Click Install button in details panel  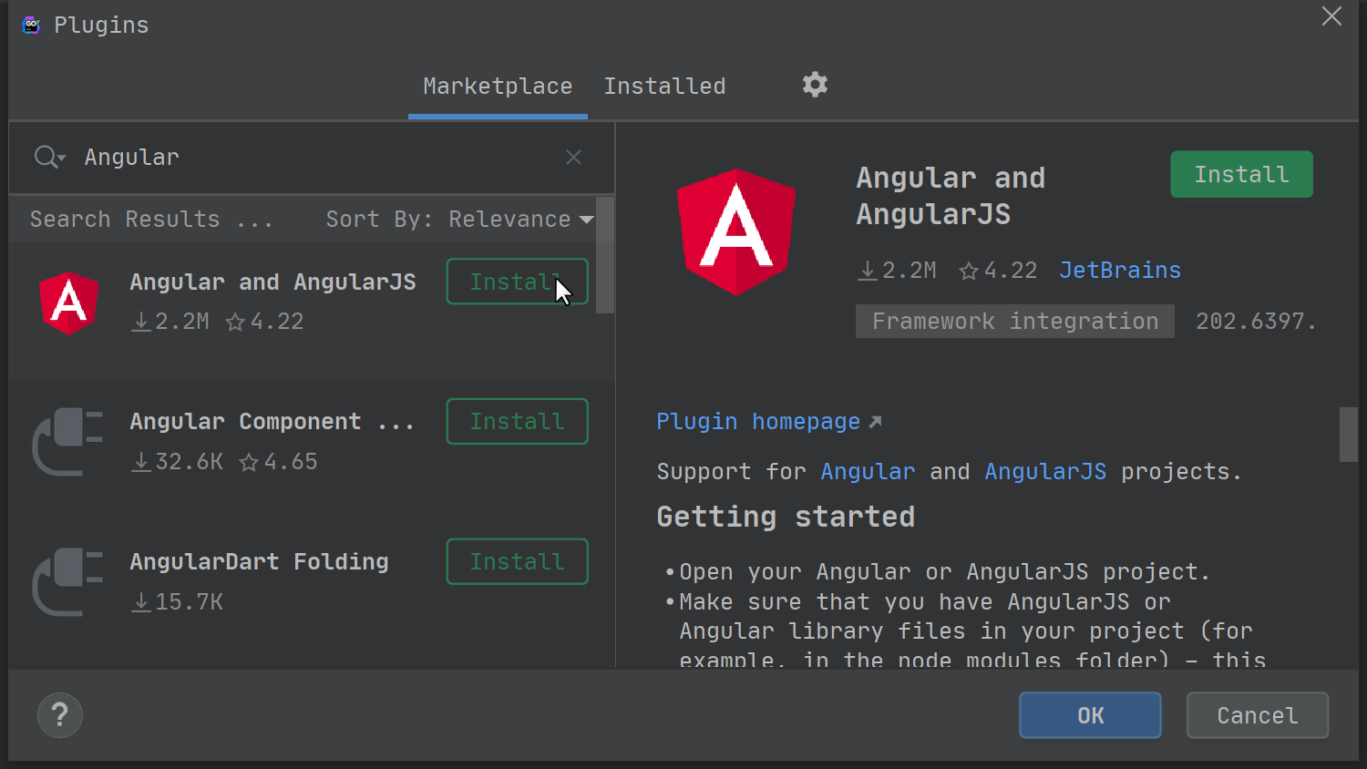[x=1241, y=174]
